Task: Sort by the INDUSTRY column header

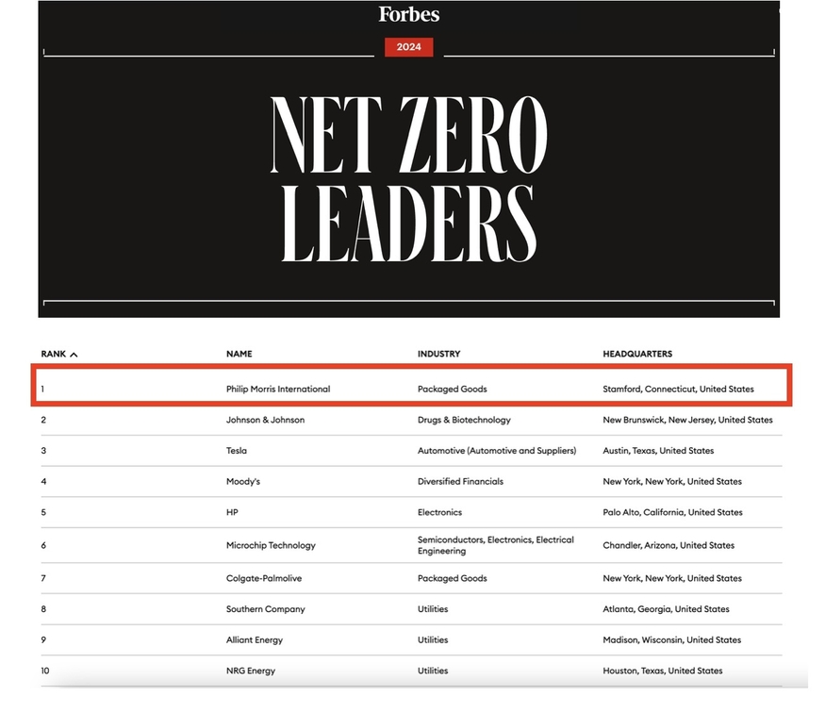Action: point(438,355)
